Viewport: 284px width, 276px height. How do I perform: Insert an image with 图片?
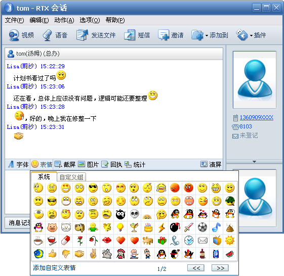point(89,164)
